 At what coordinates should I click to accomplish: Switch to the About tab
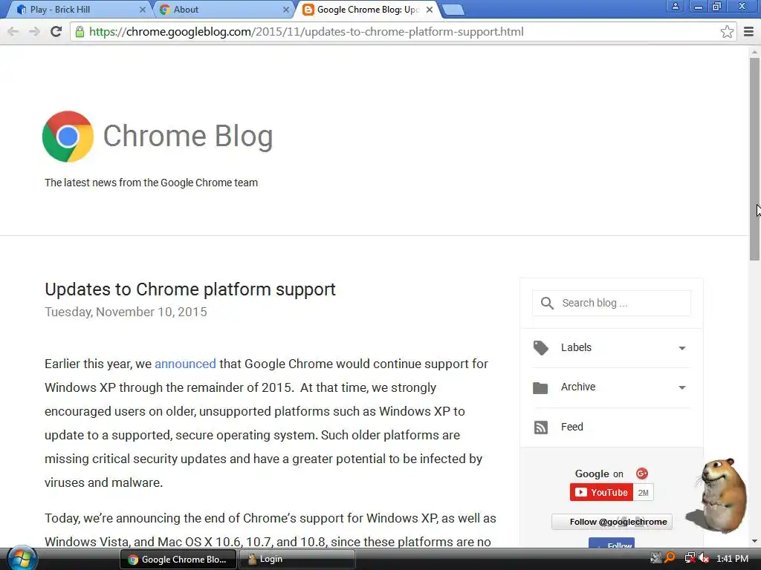[x=222, y=10]
